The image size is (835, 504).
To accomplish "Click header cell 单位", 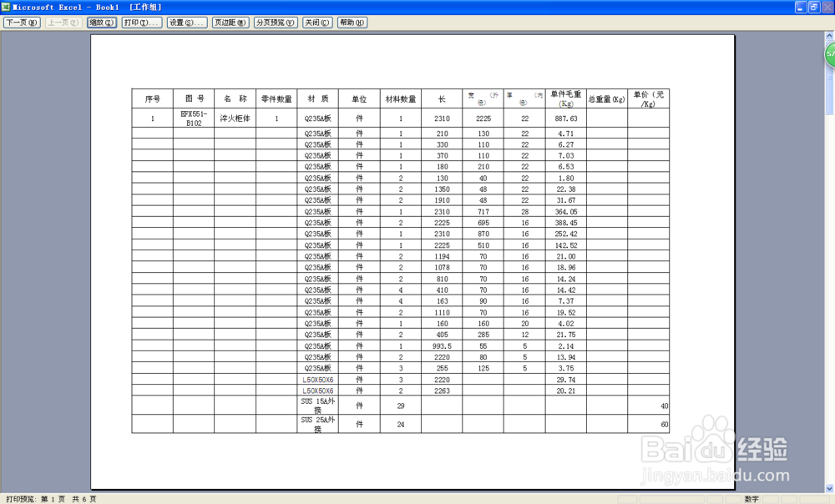I will point(359,99).
